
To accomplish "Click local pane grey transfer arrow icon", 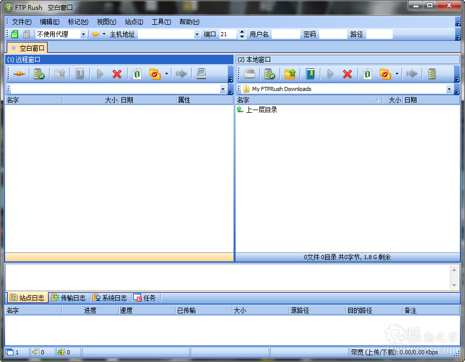I will point(412,73).
